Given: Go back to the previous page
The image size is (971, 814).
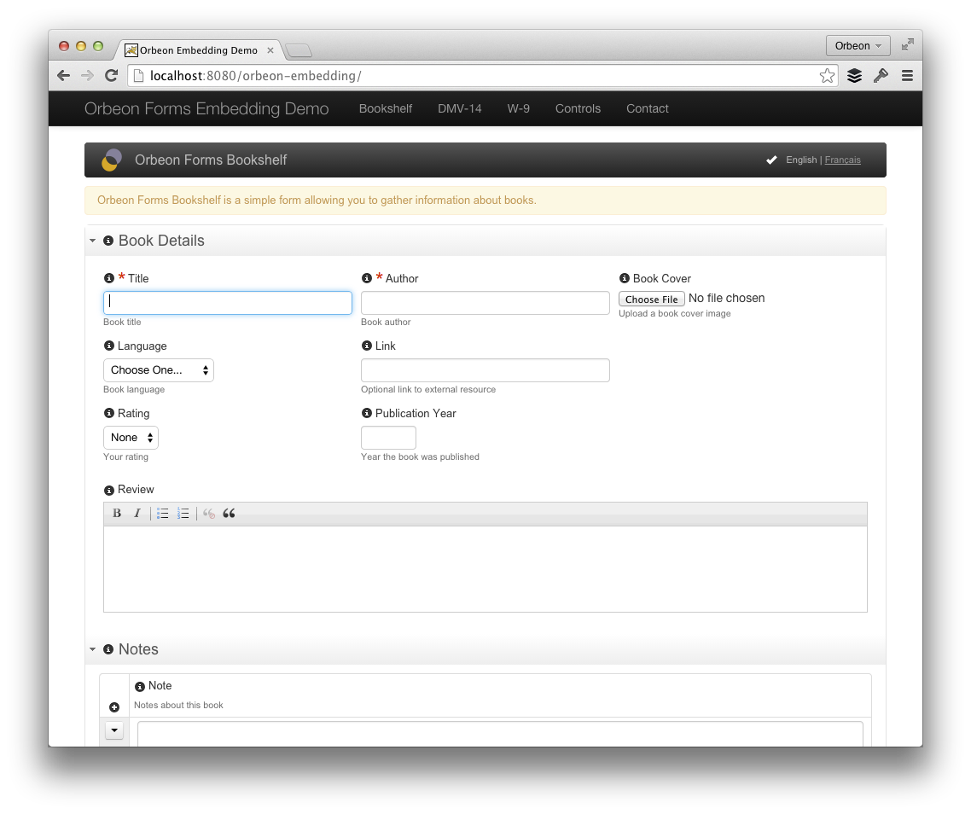Looking at the screenshot, I should coord(63,76).
